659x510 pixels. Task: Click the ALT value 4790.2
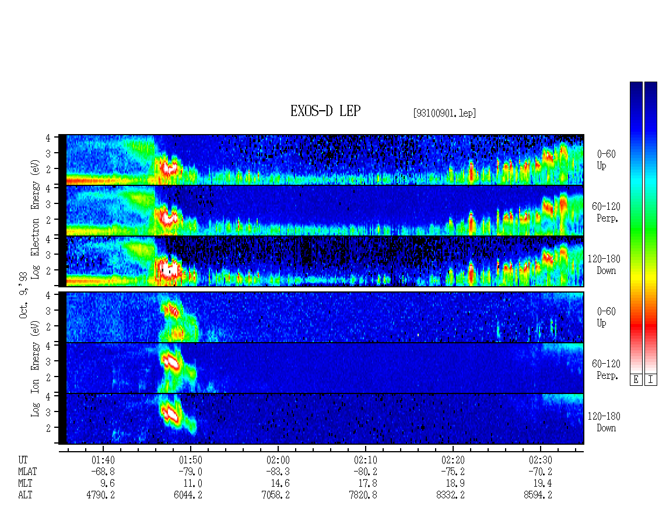[x=100, y=495]
